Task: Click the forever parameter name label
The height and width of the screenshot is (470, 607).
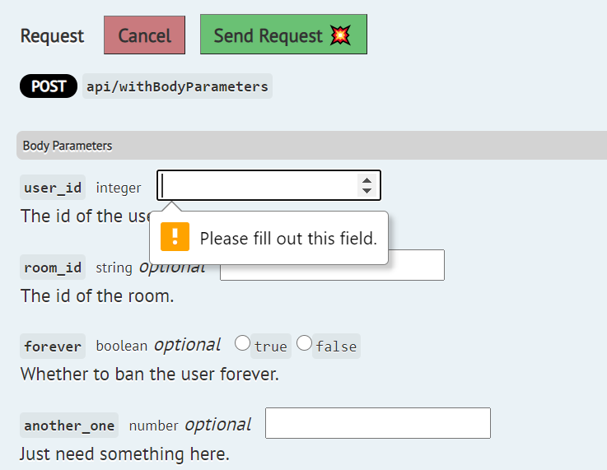Action: point(53,347)
